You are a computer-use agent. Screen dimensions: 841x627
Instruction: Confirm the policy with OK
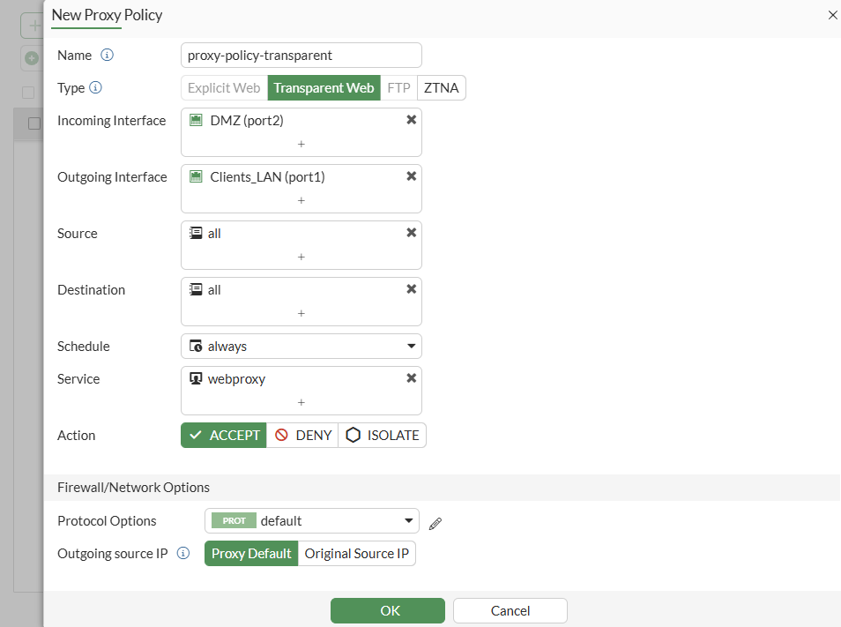tap(388, 610)
